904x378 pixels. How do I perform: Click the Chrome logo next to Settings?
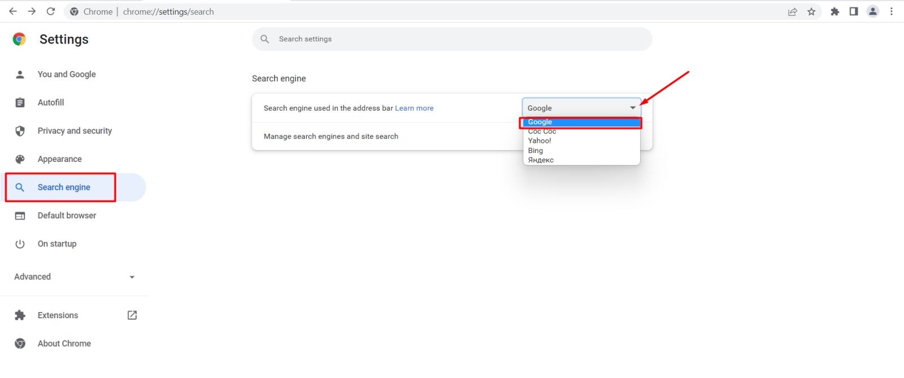pyautogui.click(x=19, y=39)
